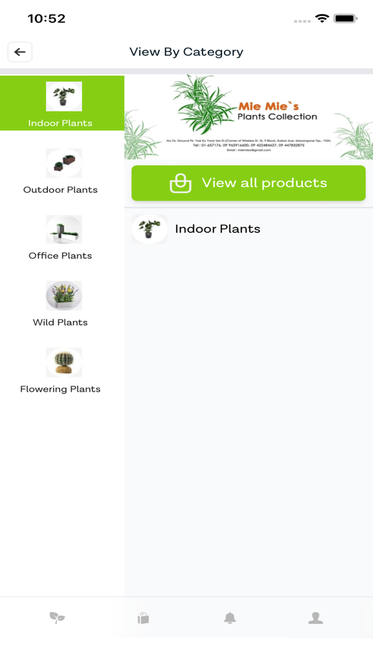
Task: Tap the Wi-Fi icon in the status bar
Action: click(x=322, y=18)
